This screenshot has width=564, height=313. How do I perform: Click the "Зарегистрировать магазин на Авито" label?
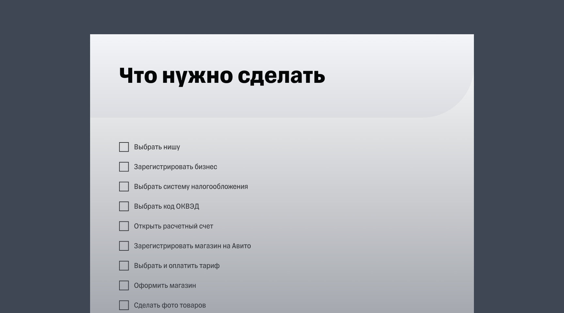[x=193, y=246]
